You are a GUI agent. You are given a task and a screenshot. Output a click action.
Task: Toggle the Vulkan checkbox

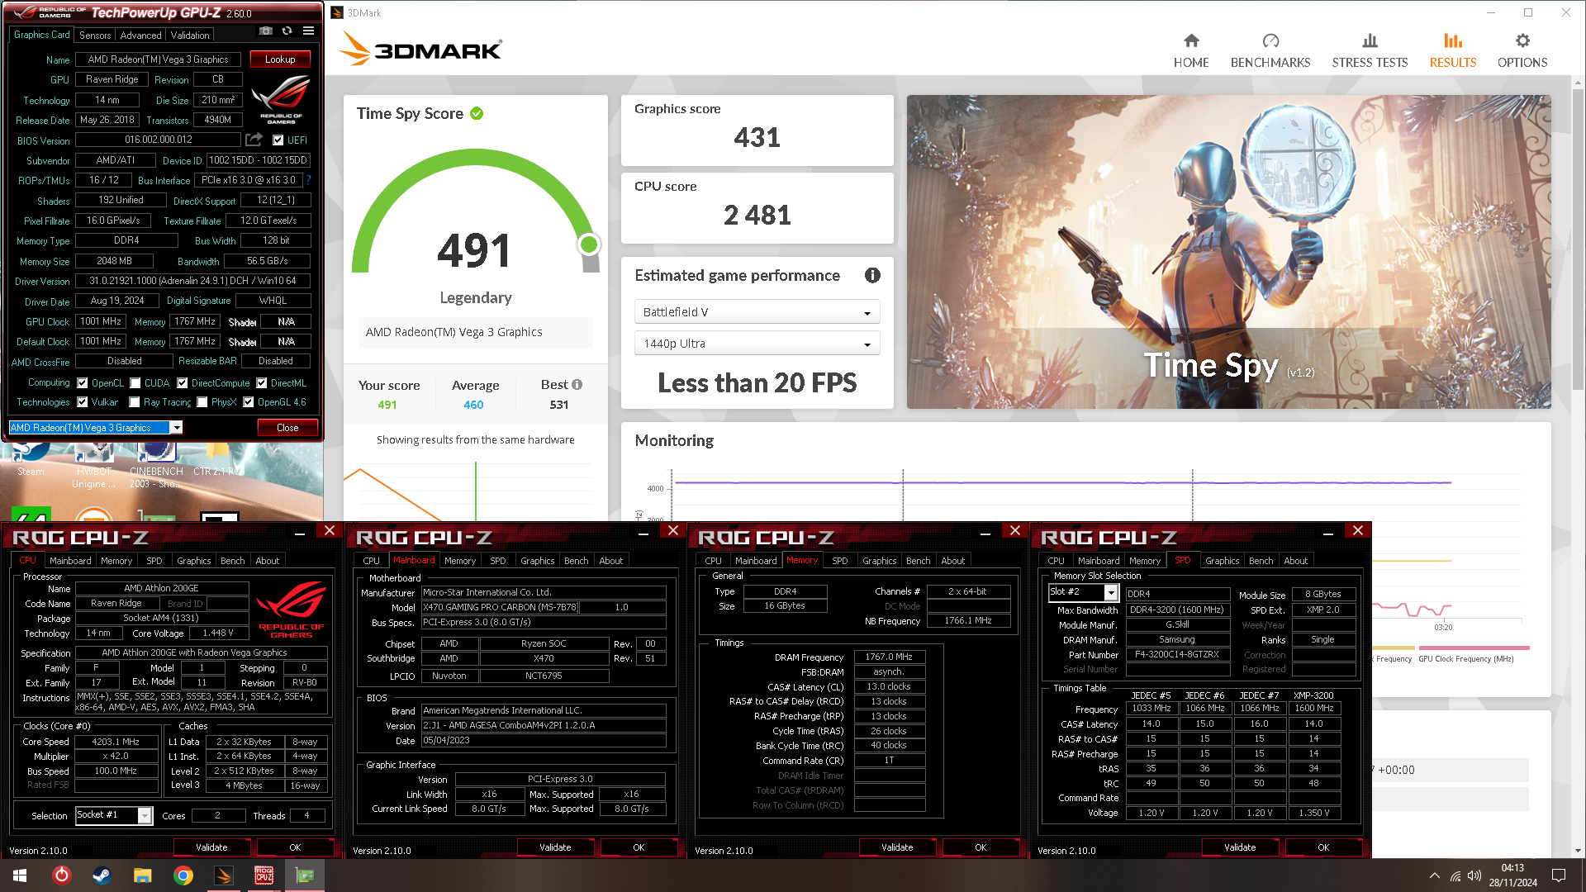click(x=83, y=402)
